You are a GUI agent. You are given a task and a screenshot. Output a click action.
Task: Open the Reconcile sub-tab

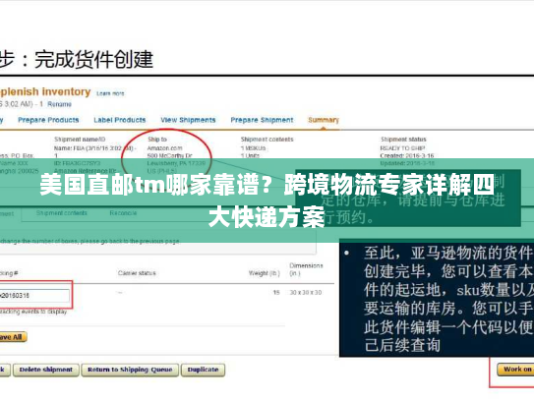pos(123,213)
